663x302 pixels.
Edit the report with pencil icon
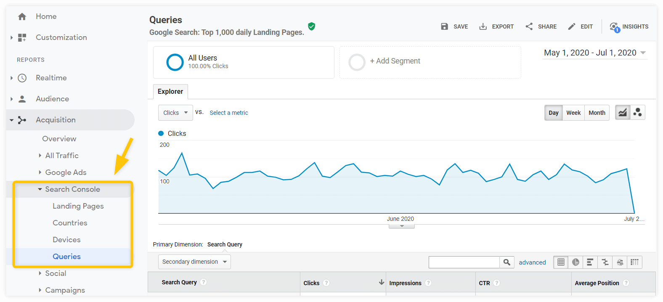click(580, 26)
